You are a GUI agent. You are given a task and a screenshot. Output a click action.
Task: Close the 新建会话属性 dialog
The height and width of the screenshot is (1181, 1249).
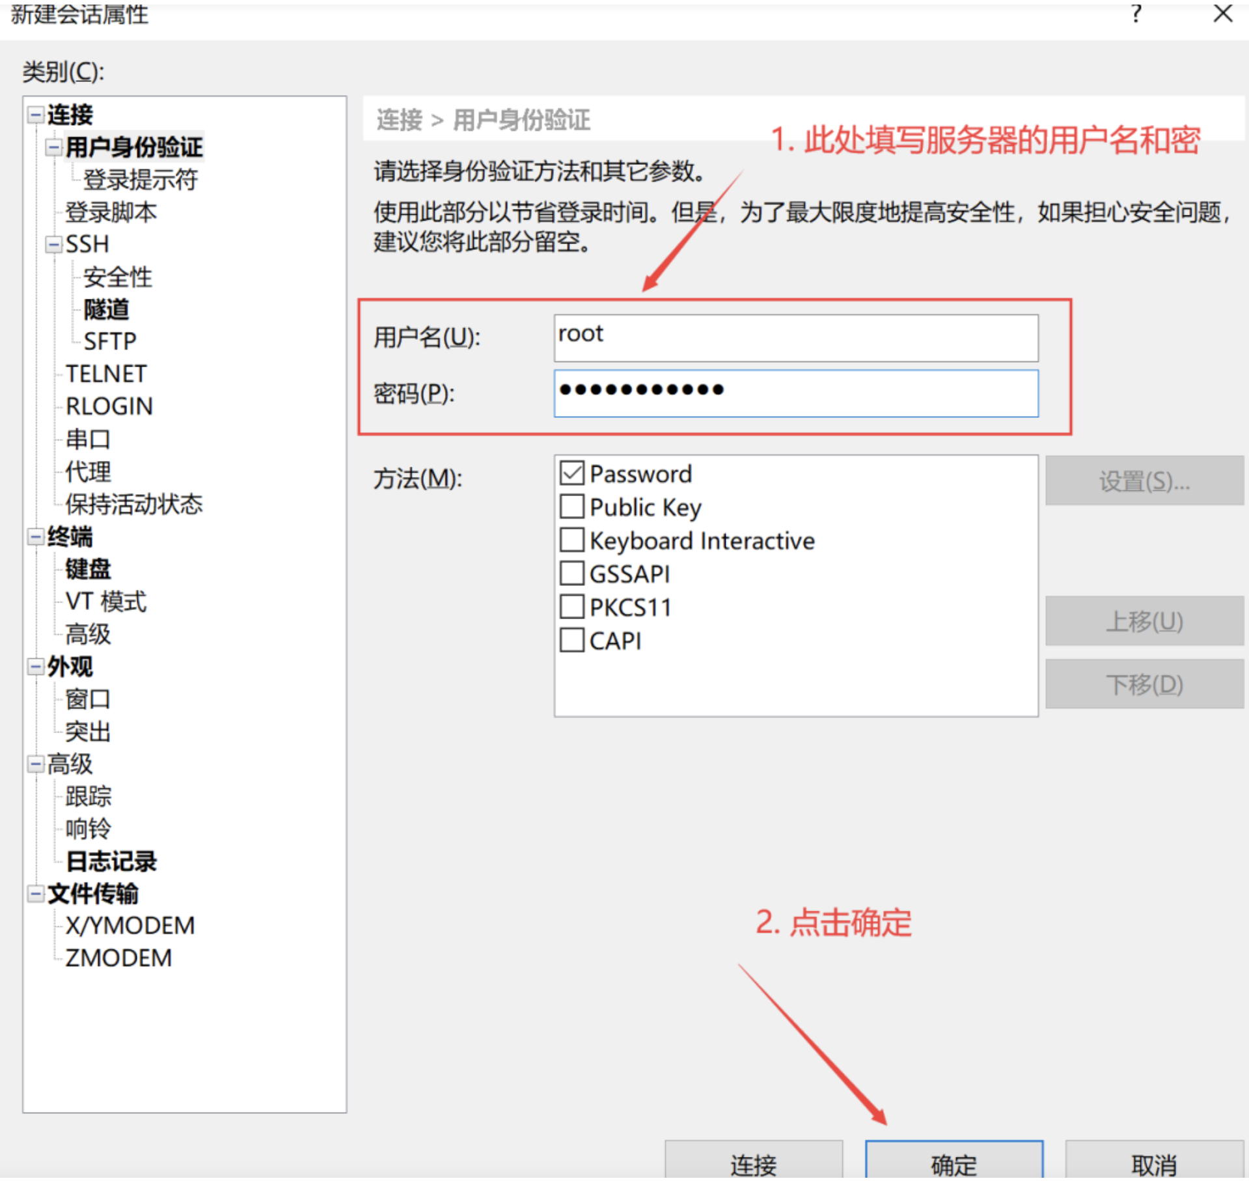point(1222,13)
